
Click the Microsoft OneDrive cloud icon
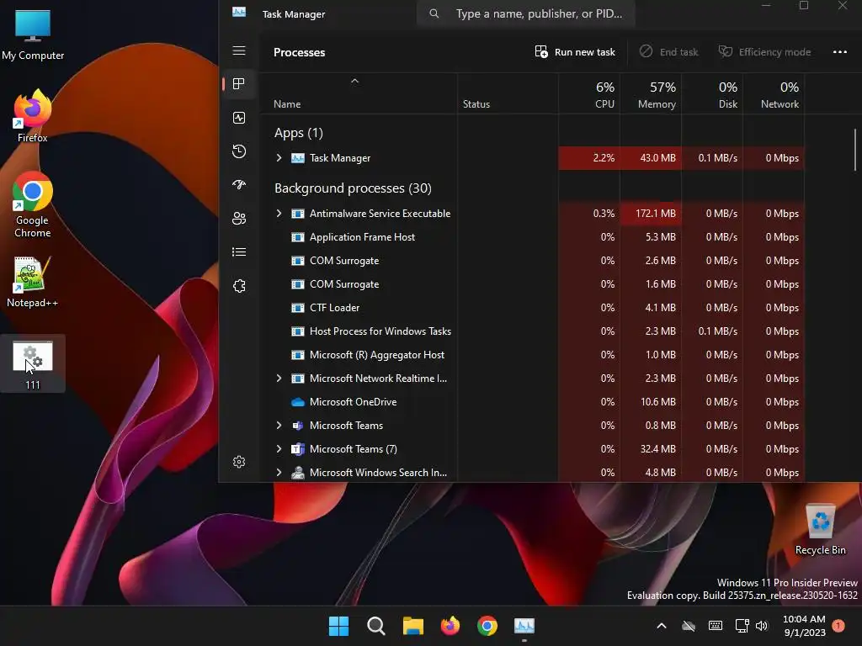click(x=297, y=402)
